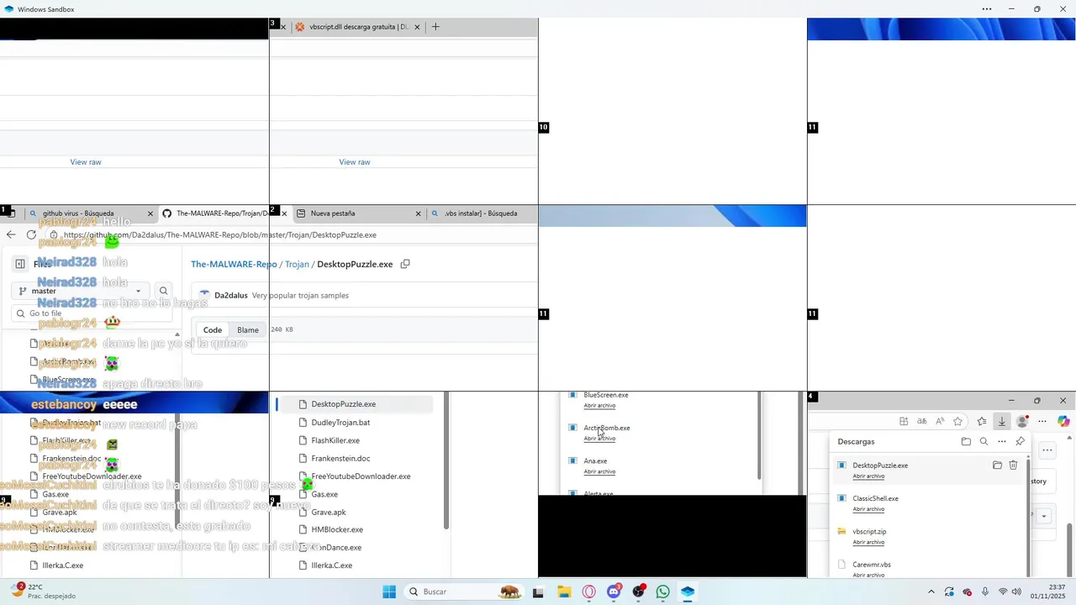
Task: Expand hidden tray icons chevron
Action: (x=931, y=592)
